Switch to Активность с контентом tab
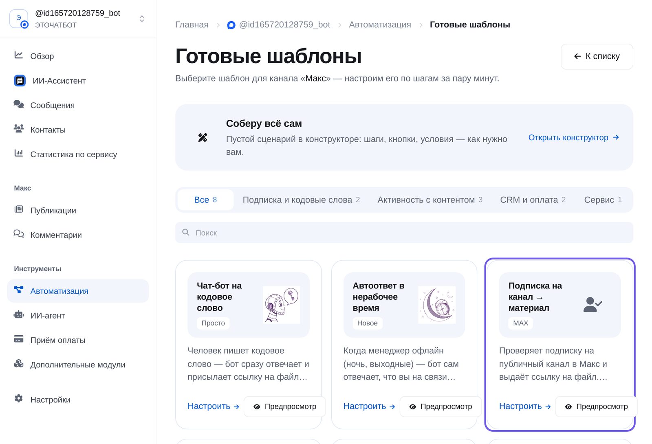The image size is (652, 444). point(430,200)
